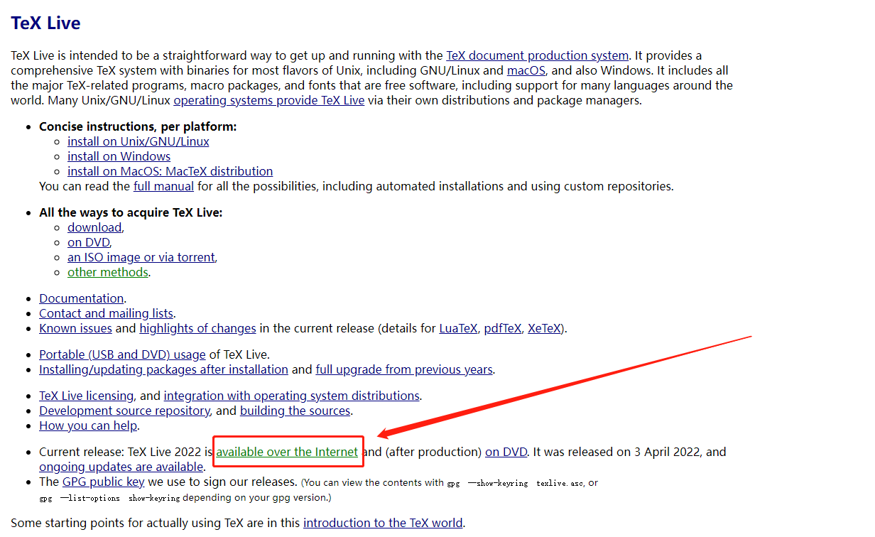875x537 pixels.
Task: Click the 'How you can help' link
Action: tap(89, 425)
